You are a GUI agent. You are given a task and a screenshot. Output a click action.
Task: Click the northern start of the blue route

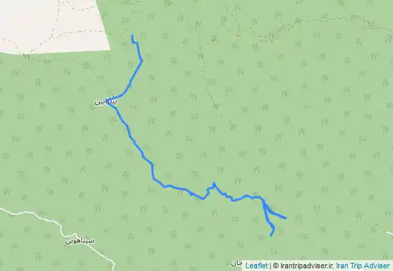132,36
